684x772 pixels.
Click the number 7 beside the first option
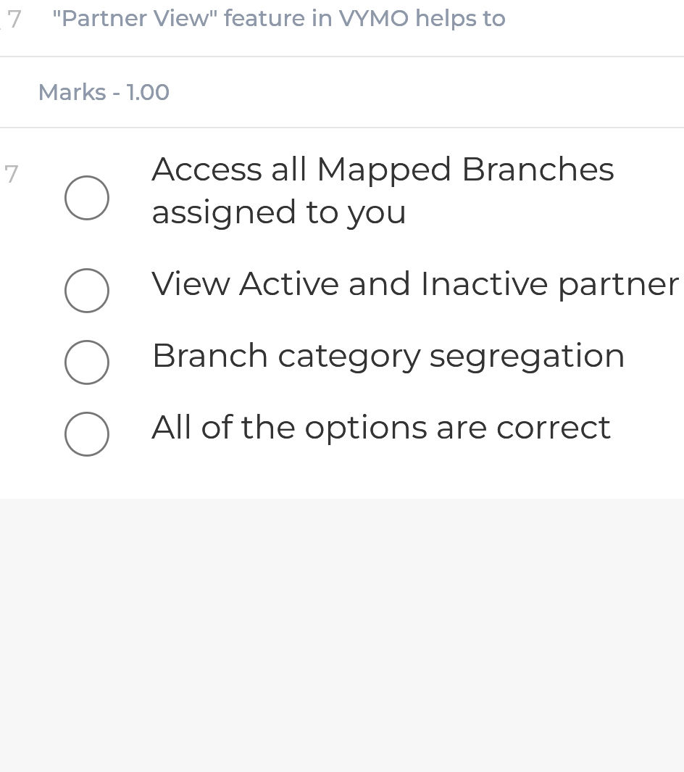[11, 175]
